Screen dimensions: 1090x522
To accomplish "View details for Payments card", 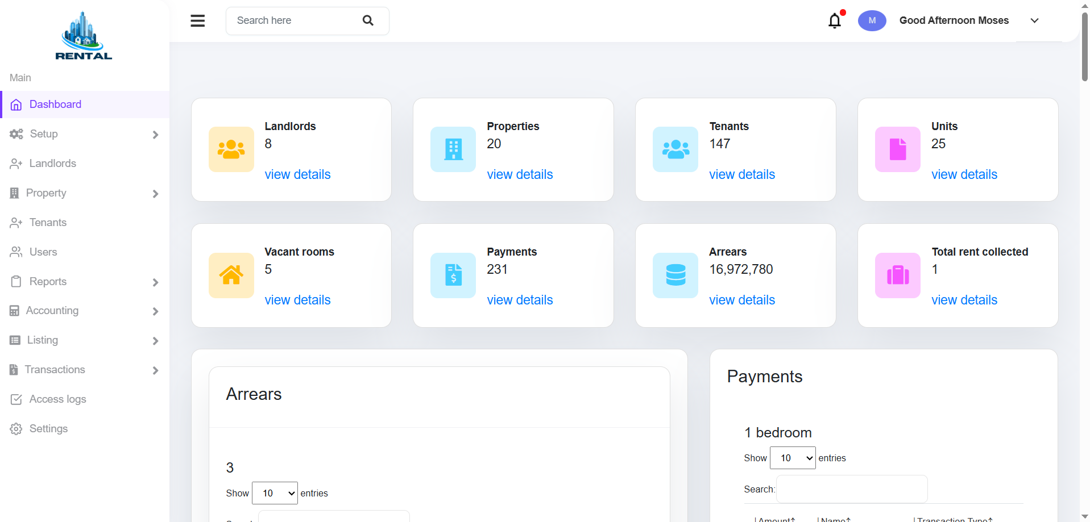I will (520, 300).
